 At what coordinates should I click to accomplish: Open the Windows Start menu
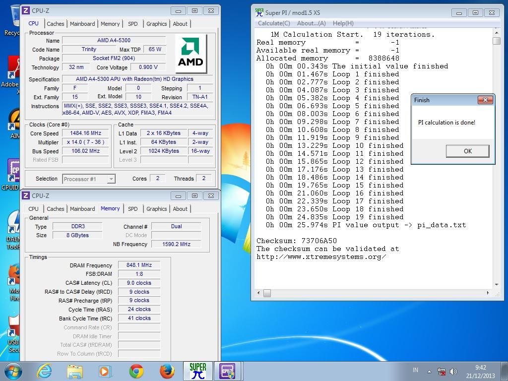tap(13, 371)
